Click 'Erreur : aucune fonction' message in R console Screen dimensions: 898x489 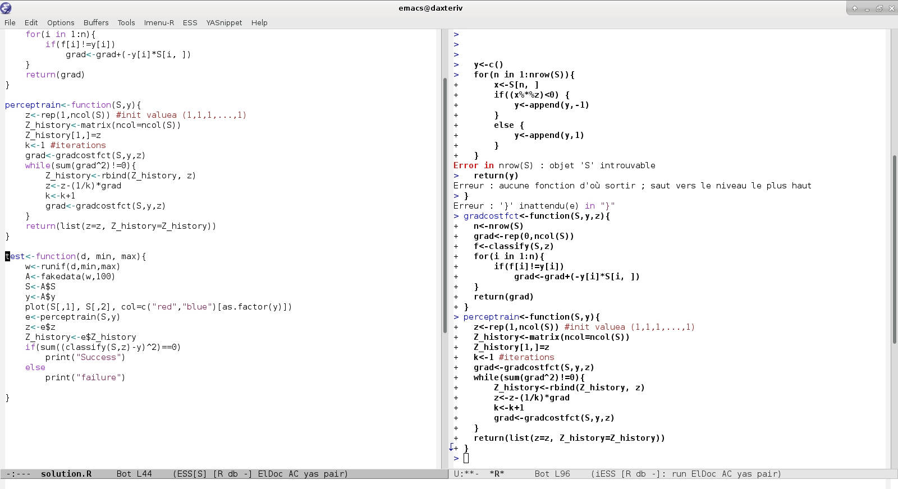click(633, 186)
